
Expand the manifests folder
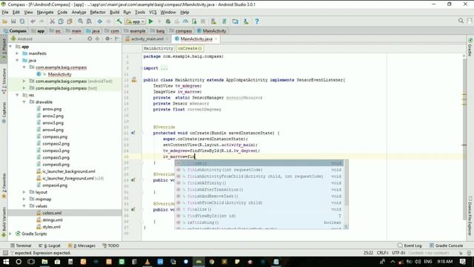click(17, 53)
